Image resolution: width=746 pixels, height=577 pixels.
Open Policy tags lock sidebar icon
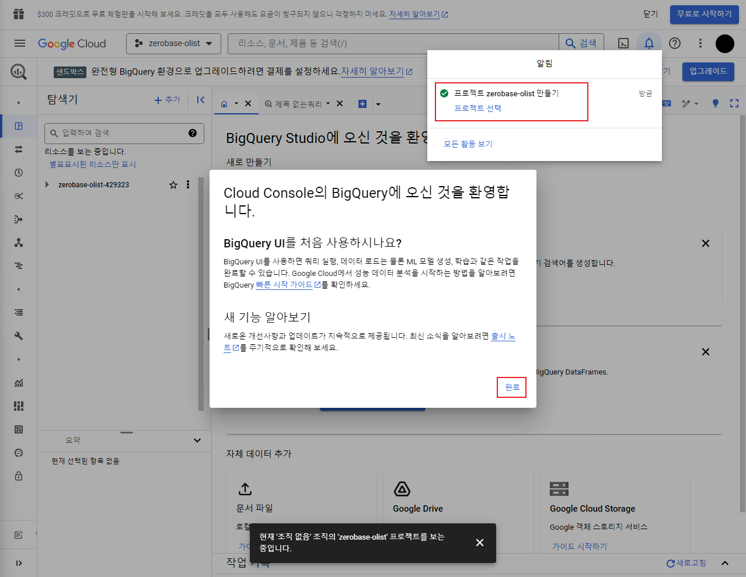coord(19,476)
